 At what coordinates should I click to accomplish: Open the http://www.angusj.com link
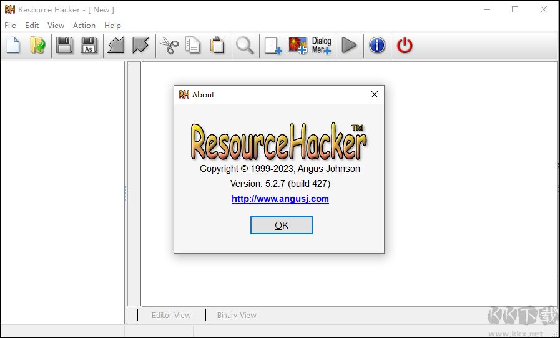tap(280, 199)
